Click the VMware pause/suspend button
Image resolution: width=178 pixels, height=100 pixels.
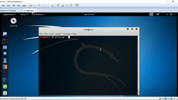(30, 6)
